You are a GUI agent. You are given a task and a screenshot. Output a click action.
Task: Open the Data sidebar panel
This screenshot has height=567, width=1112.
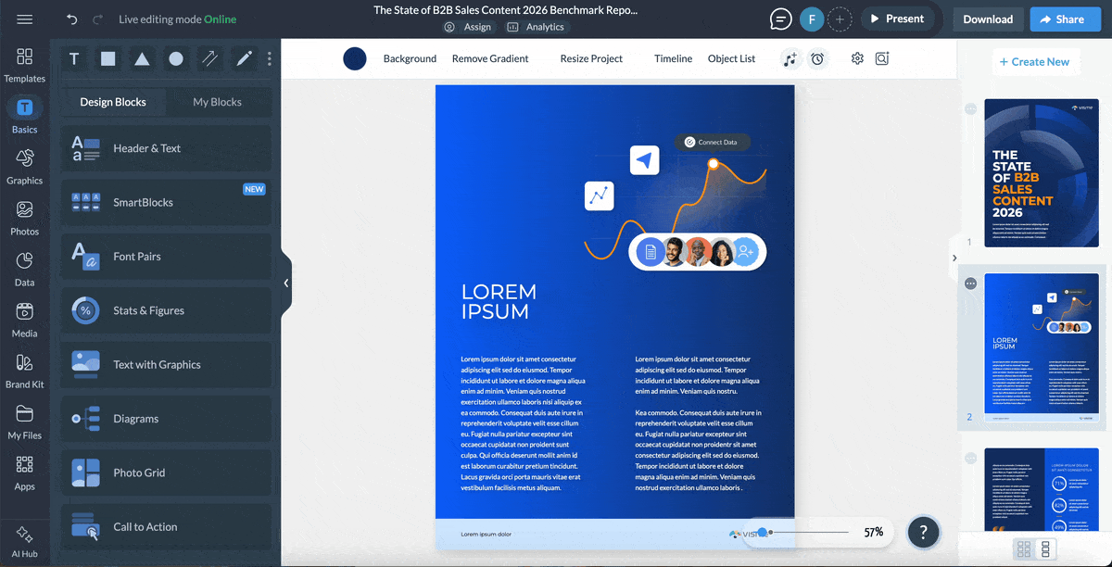[25, 269]
